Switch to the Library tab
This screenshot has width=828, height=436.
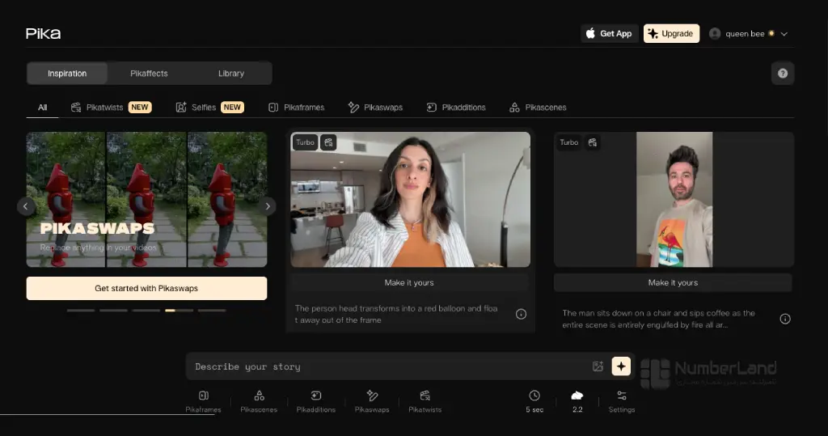231,74
